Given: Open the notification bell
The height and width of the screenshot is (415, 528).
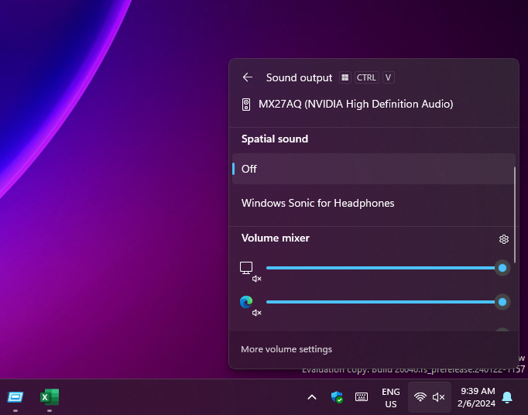Looking at the screenshot, I should (507, 397).
